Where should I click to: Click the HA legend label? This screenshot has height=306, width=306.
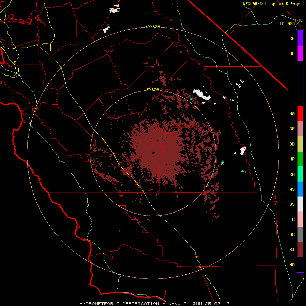[x=292, y=114]
